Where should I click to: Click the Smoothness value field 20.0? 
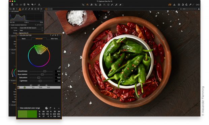58,71
